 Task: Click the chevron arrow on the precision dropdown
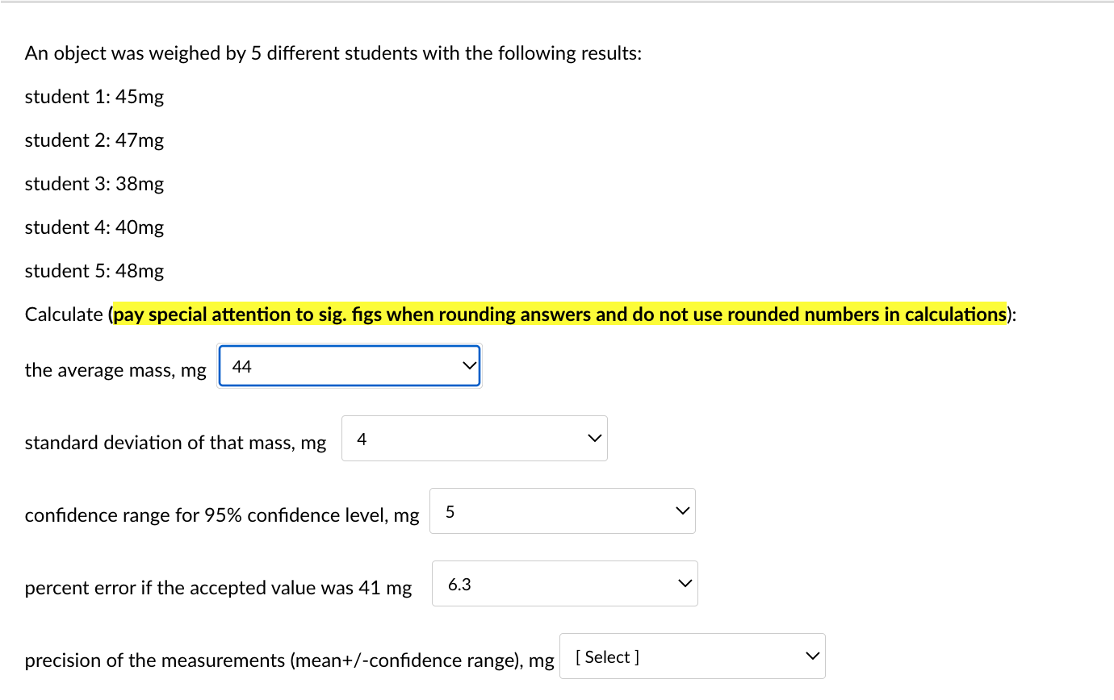click(812, 656)
